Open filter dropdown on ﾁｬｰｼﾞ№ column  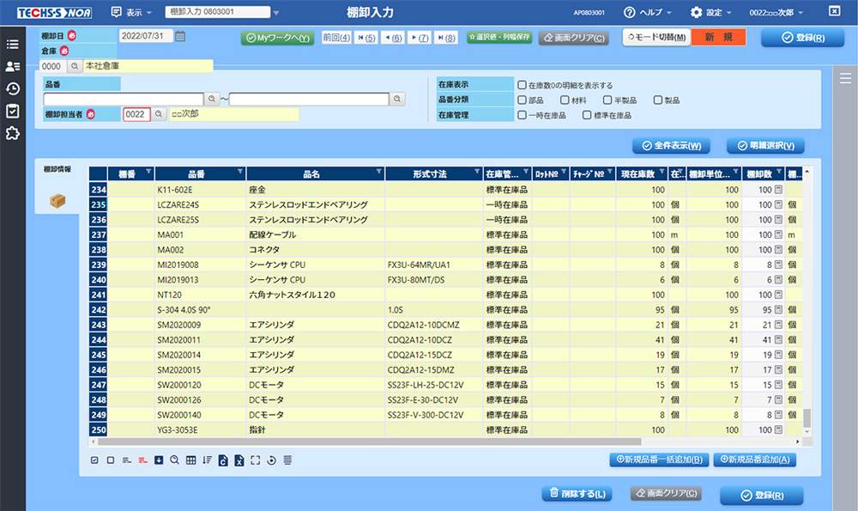coord(609,172)
